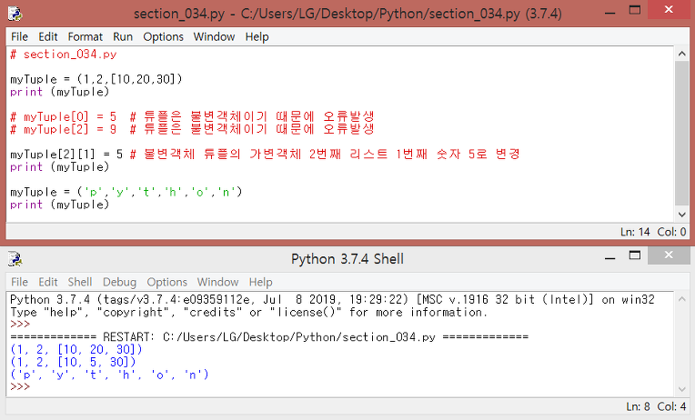
Task: Open the Options menu in the editor window
Action: 163,36
